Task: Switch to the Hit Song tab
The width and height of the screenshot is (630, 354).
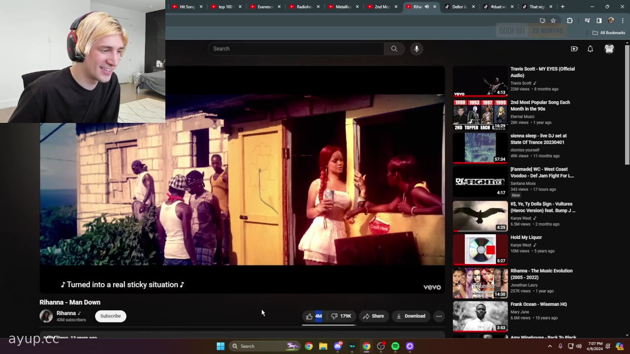Action: (186, 7)
